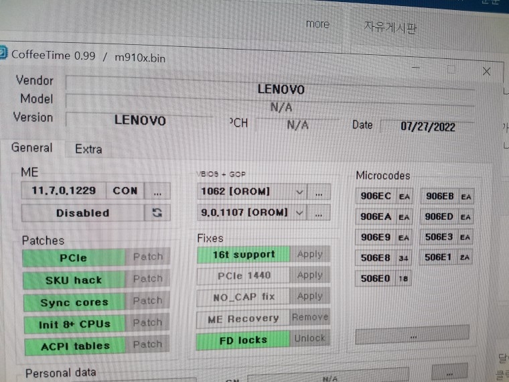This screenshot has height=382, width=509.
Task: Select the green SKU hack status
Action: click(74, 280)
